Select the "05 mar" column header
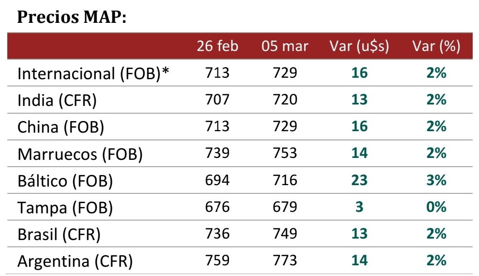 (285, 47)
